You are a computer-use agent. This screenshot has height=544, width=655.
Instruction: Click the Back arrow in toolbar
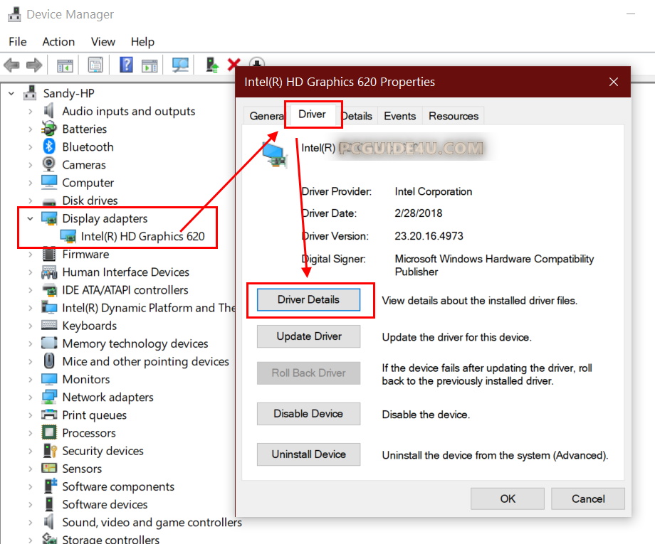11,65
